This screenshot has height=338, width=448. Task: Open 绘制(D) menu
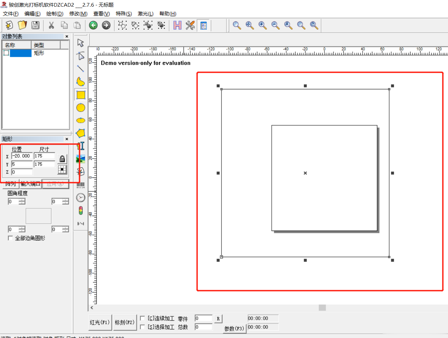(55, 14)
